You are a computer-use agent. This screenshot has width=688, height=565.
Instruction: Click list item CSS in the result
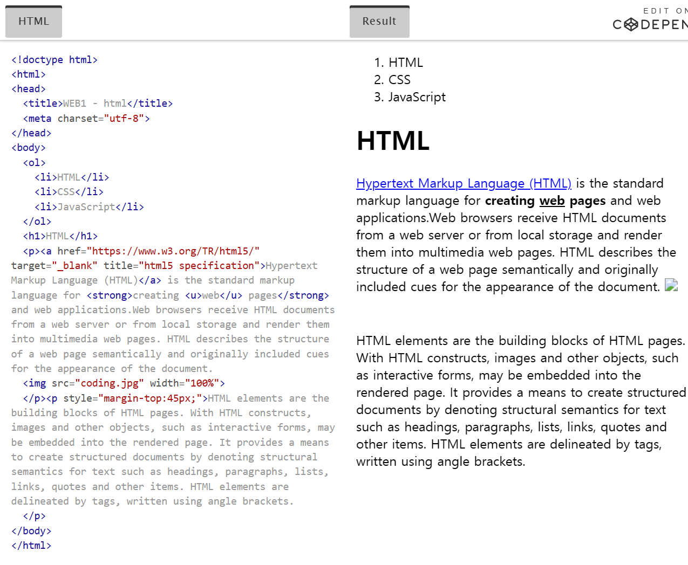coord(399,79)
